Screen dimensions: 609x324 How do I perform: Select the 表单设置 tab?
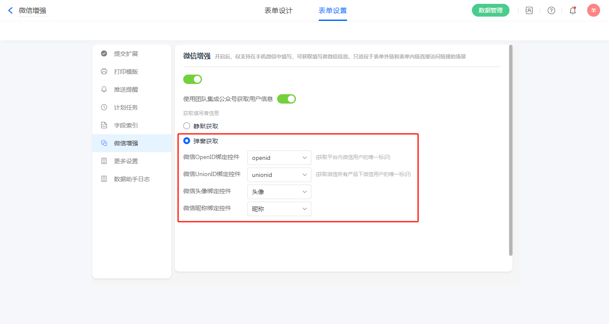(x=333, y=11)
